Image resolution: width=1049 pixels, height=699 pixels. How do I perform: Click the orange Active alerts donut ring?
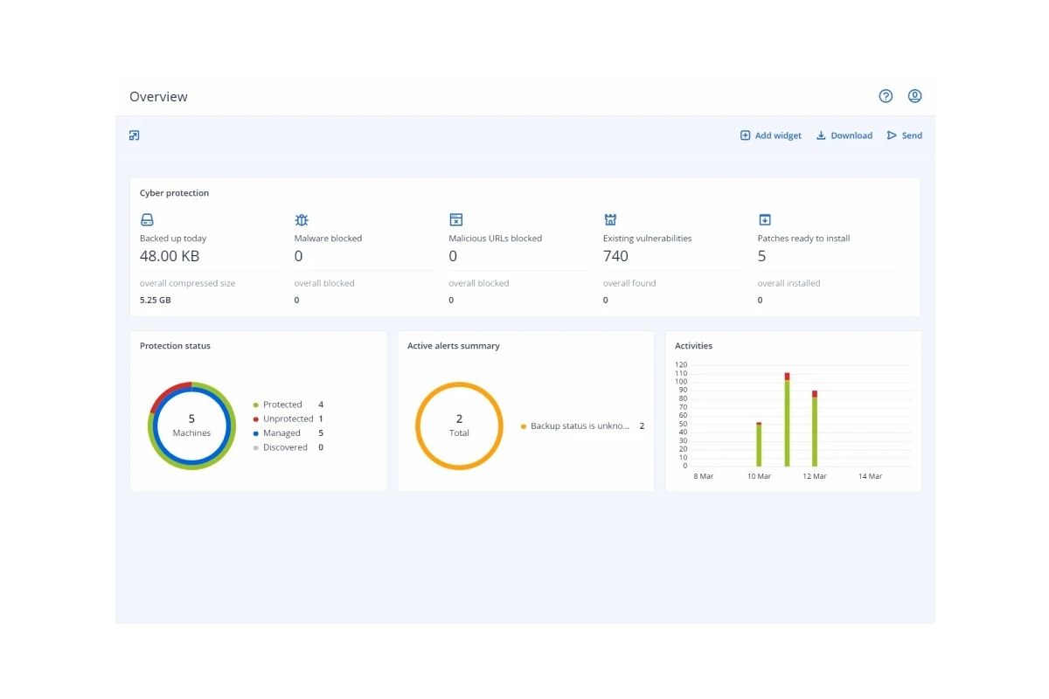(459, 385)
